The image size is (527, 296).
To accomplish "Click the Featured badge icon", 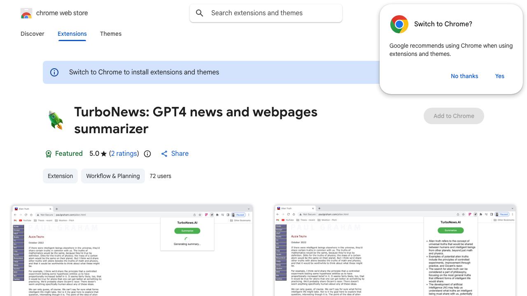I will 49,154.
